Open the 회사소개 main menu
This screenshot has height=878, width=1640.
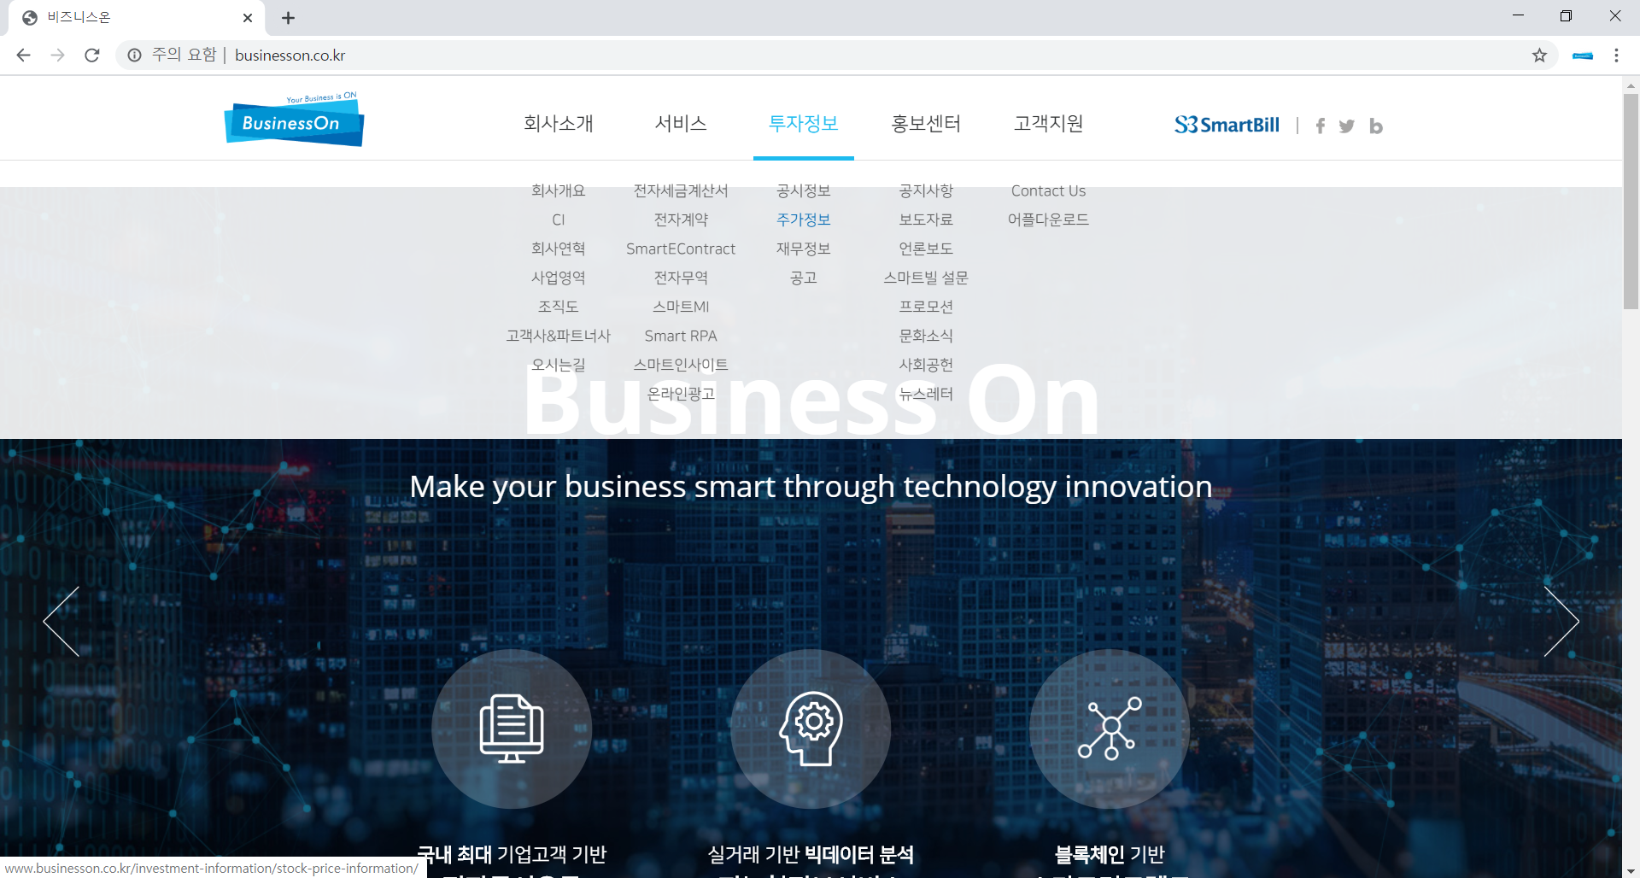559,123
